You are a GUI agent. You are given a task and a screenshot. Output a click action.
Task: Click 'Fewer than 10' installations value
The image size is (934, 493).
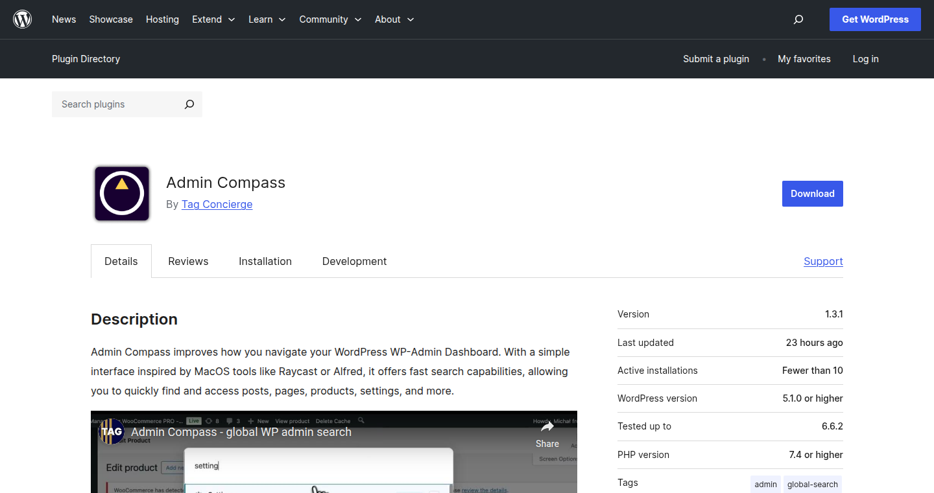[x=813, y=371]
